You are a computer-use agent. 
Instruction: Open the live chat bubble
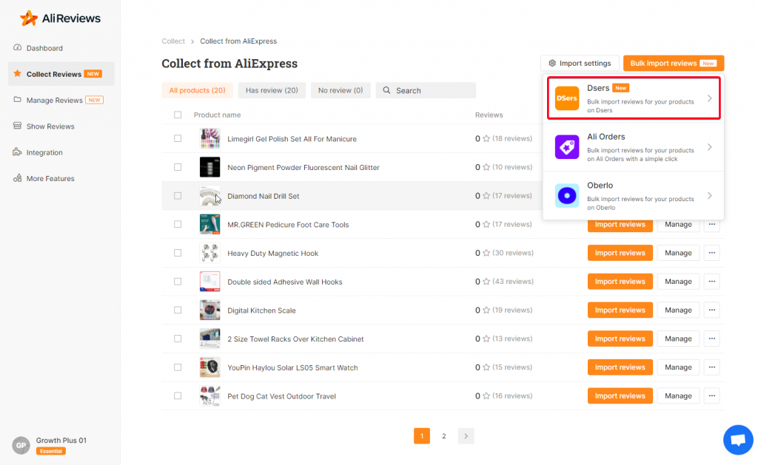738,440
